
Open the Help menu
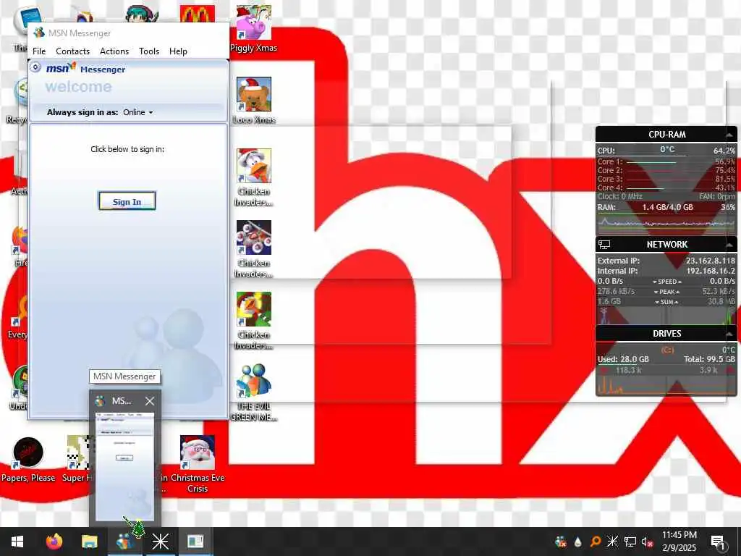click(x=178, y=51)
